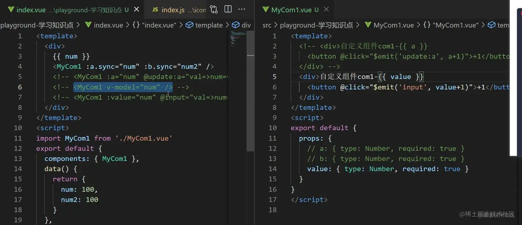Click line number 12 in left editor
The width and height of the screenshot is (522, 225).
click(18, 148)
